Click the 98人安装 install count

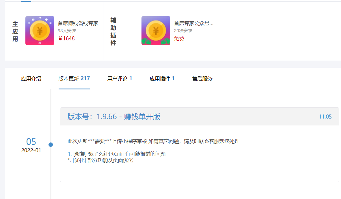tap(67, 31)
